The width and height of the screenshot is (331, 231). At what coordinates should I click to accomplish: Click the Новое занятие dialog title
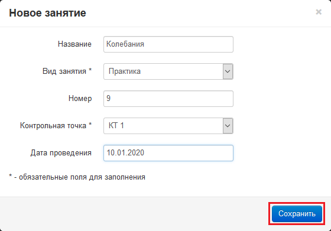[x=47, y=13]
